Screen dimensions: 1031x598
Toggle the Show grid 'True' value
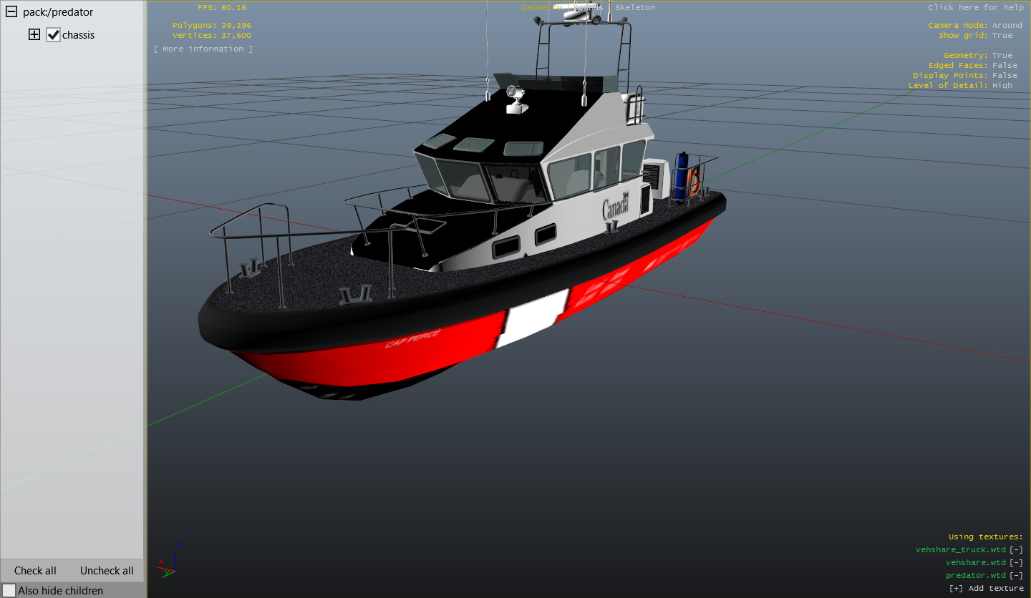[x=1002, y=35]
